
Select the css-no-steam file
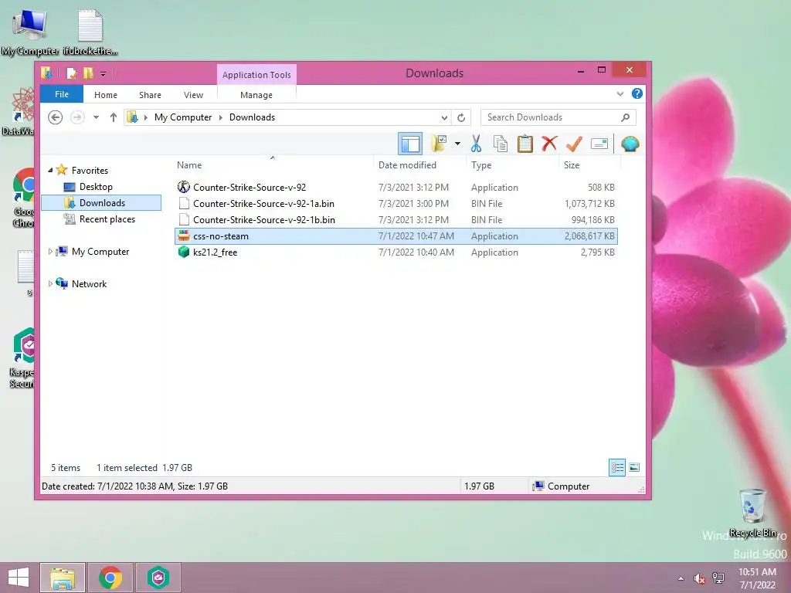396,236
